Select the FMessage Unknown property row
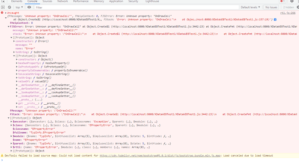 tap(43, 110)
